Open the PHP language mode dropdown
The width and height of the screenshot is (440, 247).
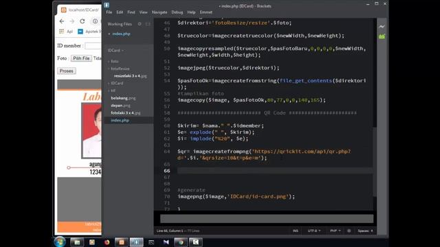335,231
